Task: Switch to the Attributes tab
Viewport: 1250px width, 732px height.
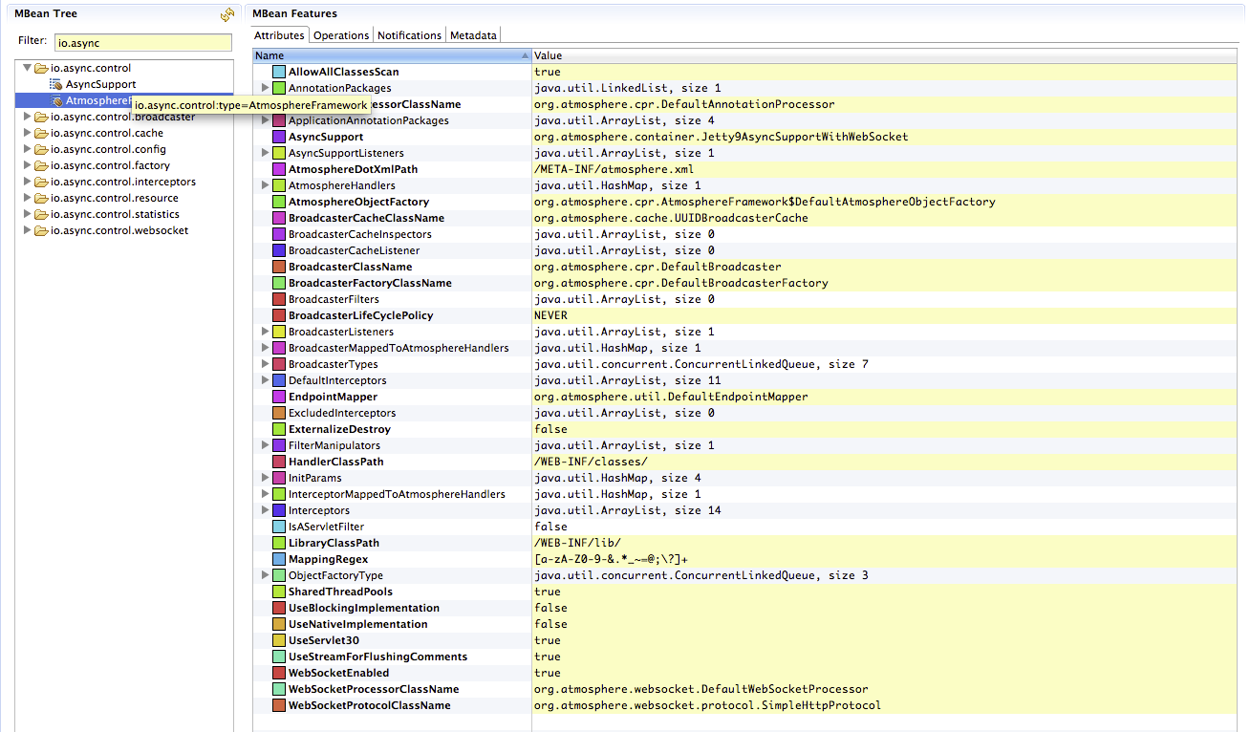Action: [x=279, y=35]
